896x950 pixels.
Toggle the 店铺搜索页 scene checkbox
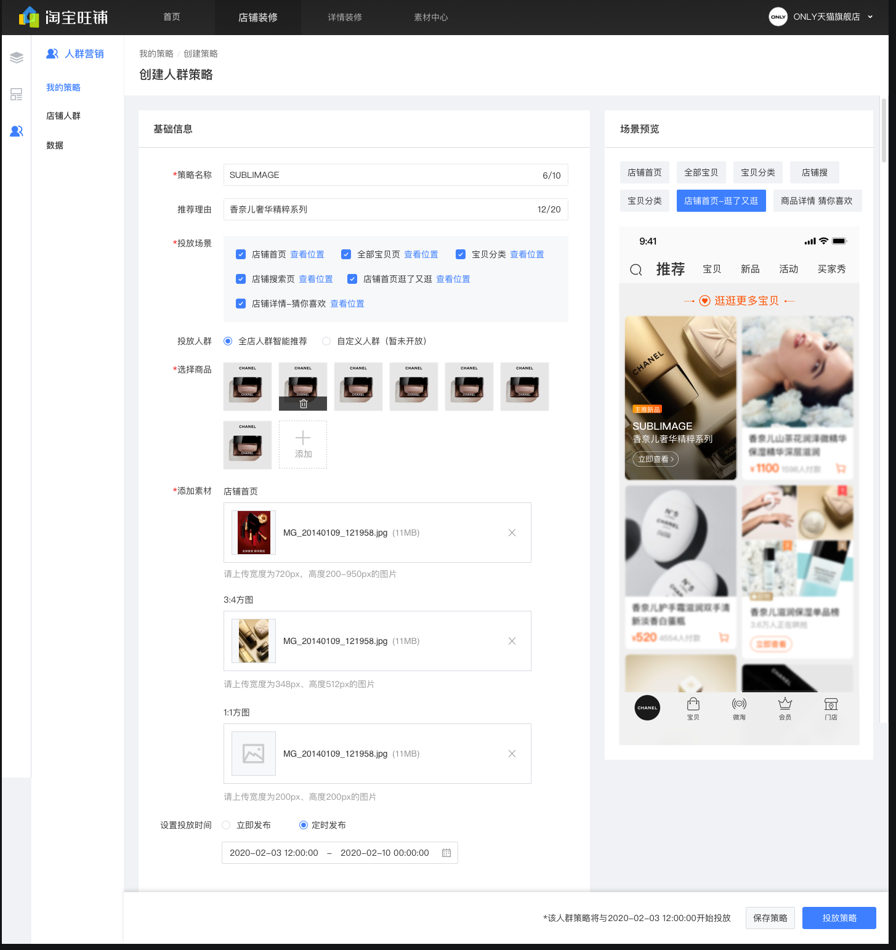click(x=241, y=279)
